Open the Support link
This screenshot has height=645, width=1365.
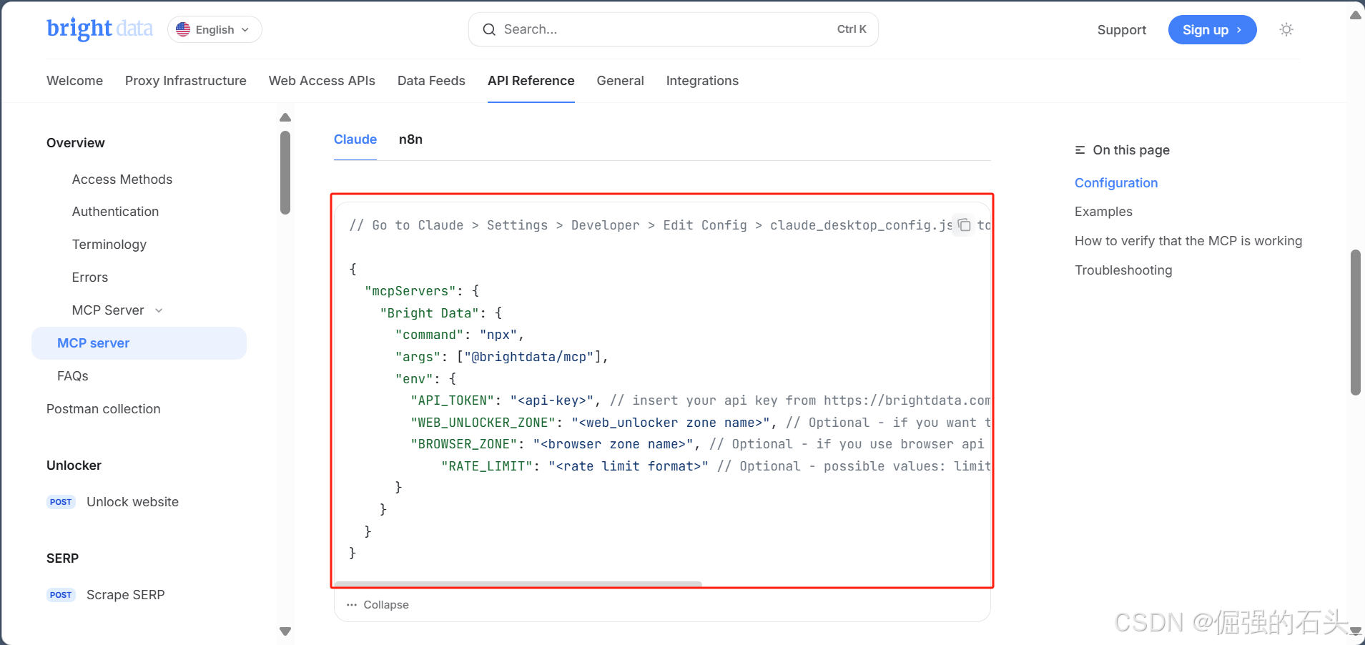[1121, 30]
